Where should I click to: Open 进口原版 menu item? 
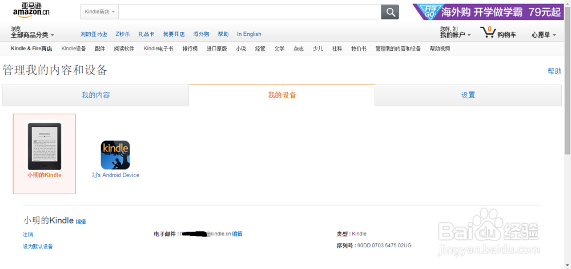(x=216, y=49)
